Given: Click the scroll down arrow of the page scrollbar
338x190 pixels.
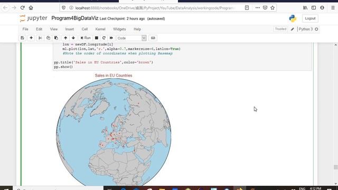Looking at the screenshot, I should point(336,184).
